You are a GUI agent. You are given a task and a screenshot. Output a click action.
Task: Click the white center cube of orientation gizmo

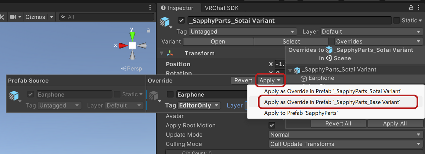(x=132, y=45)
